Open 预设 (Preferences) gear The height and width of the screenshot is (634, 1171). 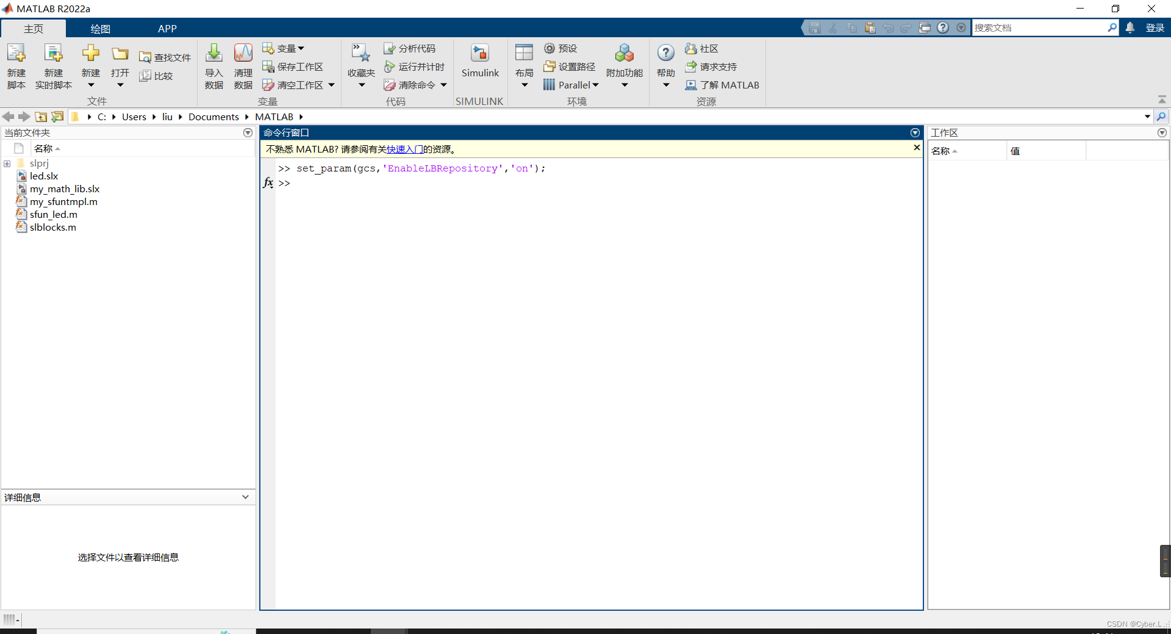(x=560, y=48)
